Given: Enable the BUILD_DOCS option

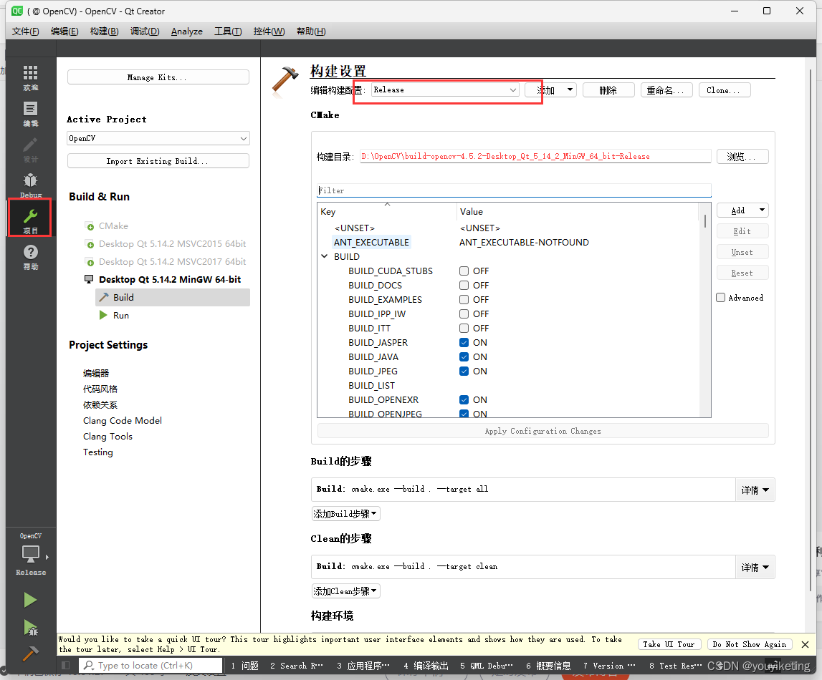Looking at the screenshot, I should [464, 286].
